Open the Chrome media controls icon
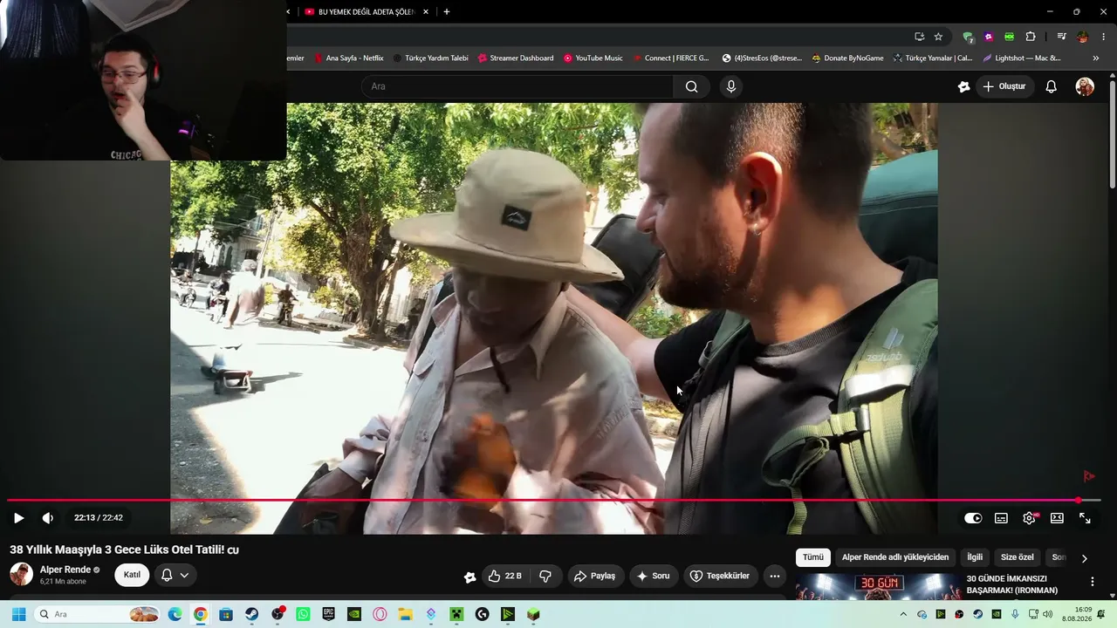The image size is (1117, 628). click(x=1061, y=37)
